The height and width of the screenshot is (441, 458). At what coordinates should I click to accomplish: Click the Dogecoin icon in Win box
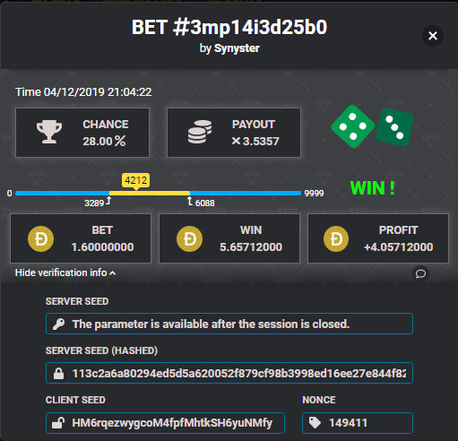pyautogui.click(x=189, y=238)
